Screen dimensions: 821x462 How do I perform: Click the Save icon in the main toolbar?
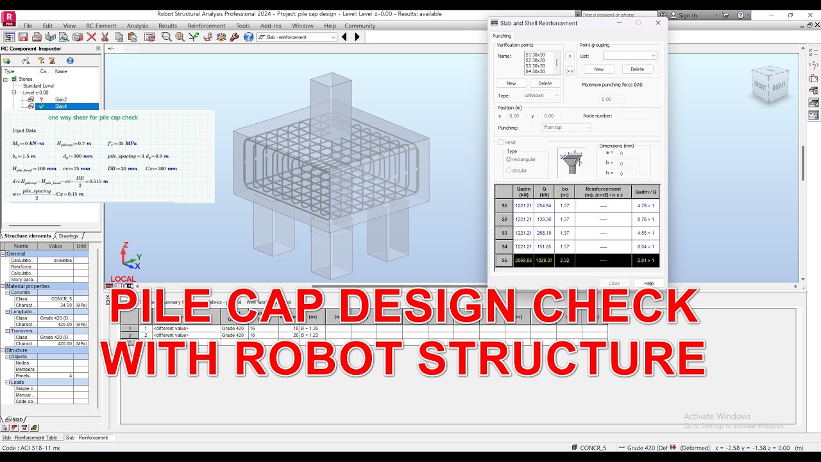tap(23, 37)
